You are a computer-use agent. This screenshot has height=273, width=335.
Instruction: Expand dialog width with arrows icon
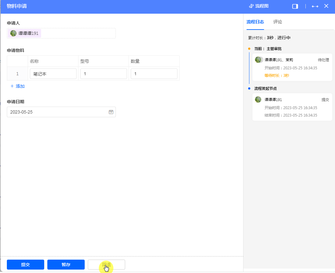[x=315, y=6]
